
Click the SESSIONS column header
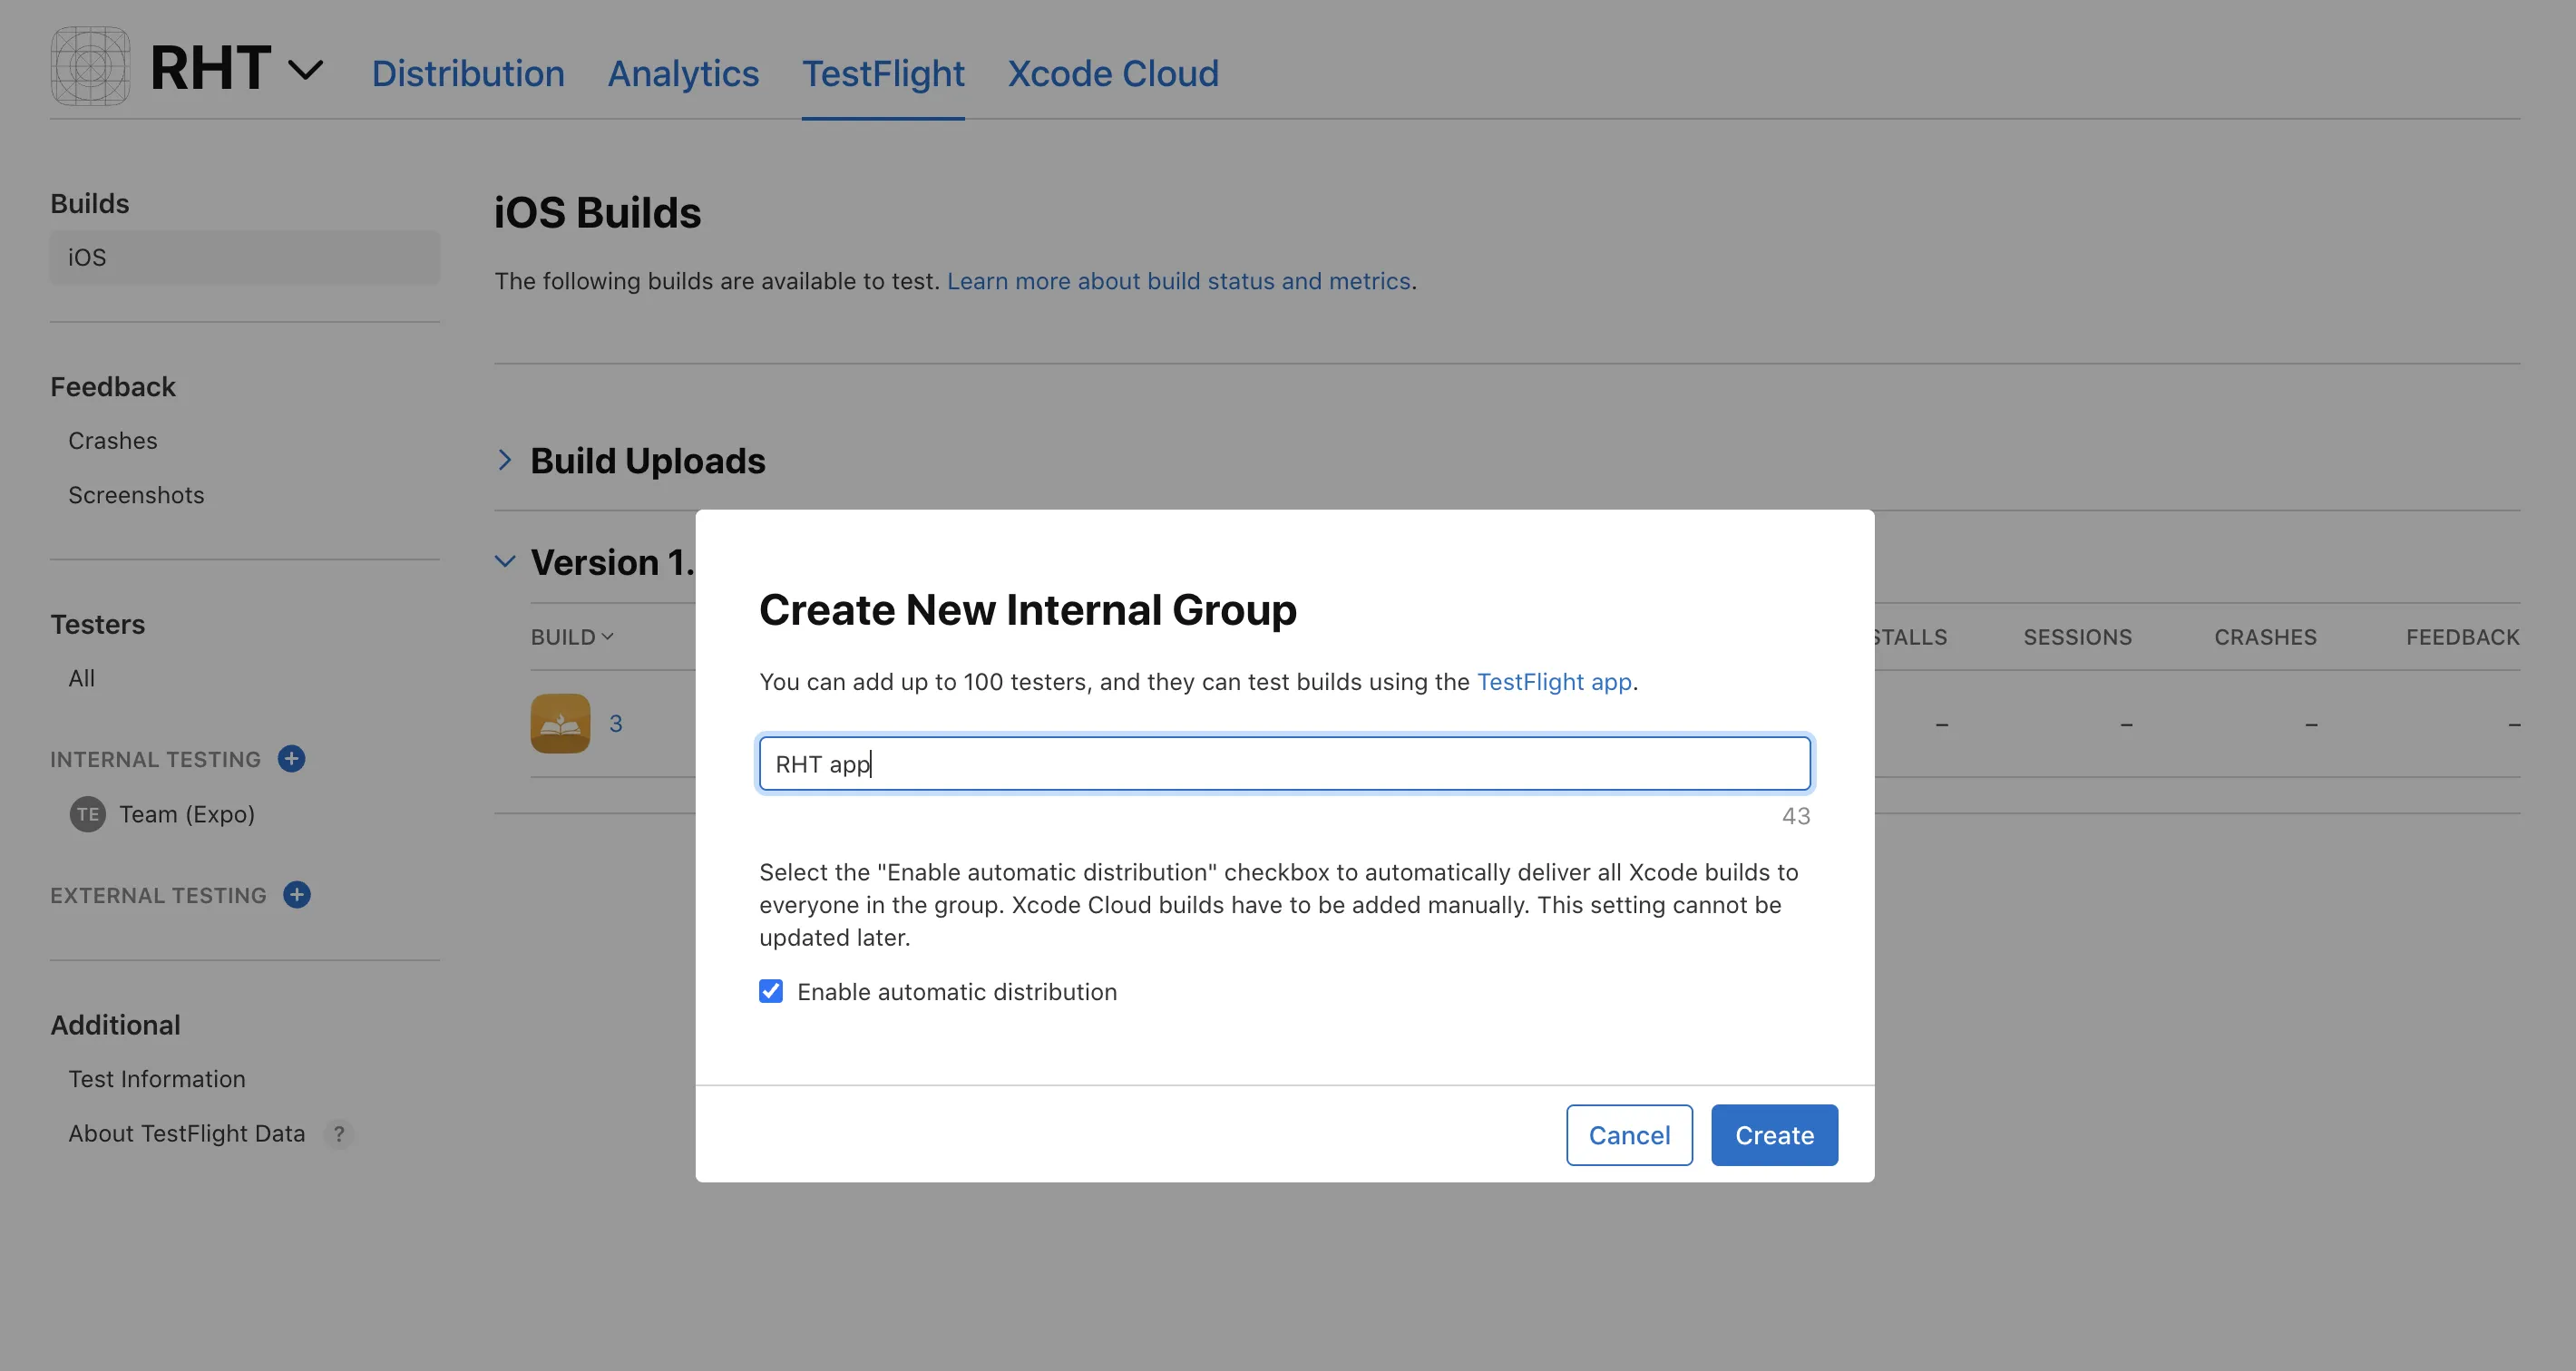coord(2078,637)
